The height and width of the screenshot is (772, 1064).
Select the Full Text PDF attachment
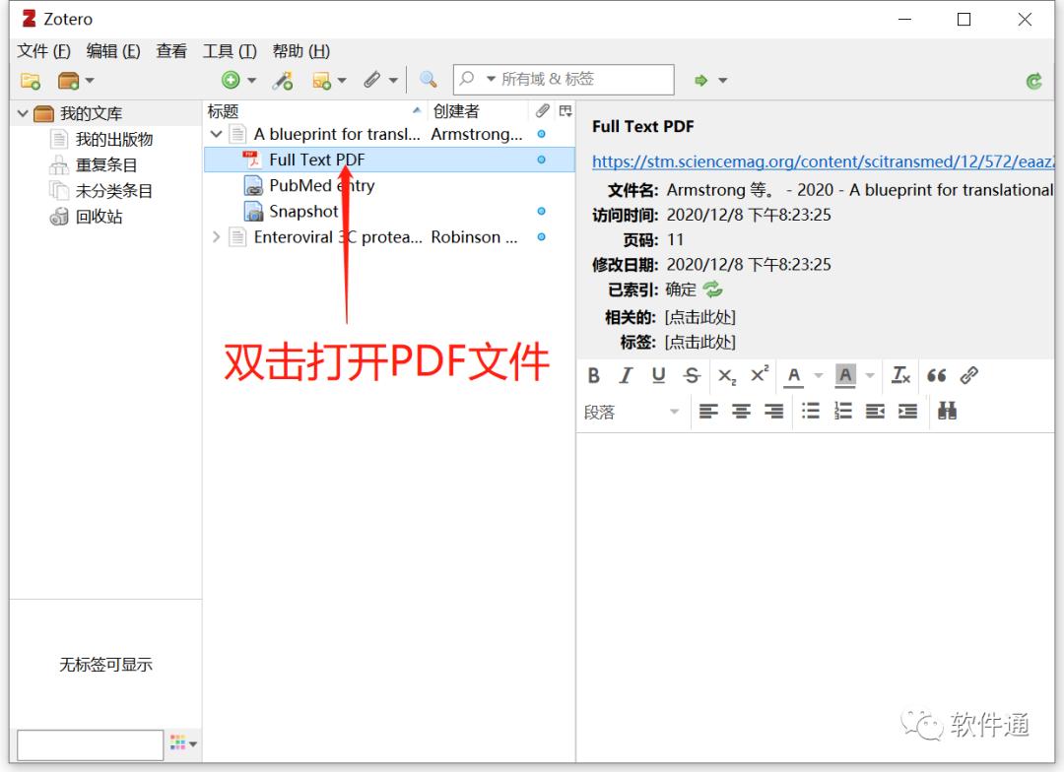click(389, 160)
